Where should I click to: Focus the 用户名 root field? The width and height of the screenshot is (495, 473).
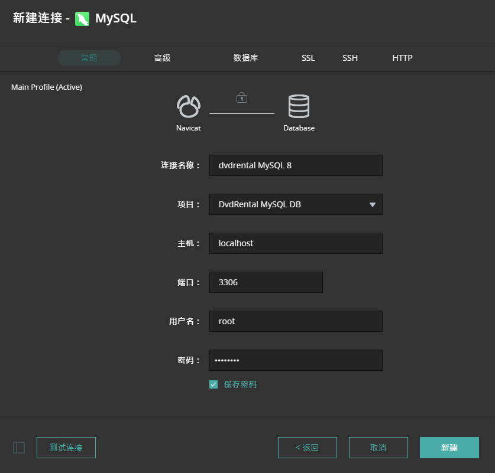[296, 321]
